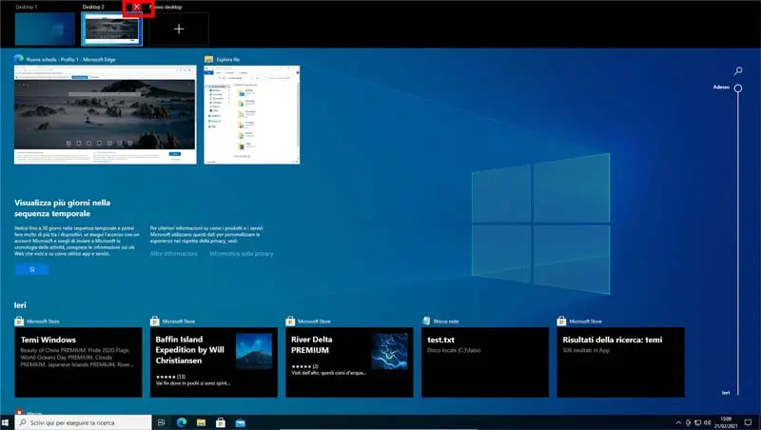Viewport: 761px width, 430px height.
Task: Click the Ieri section heading
Action: pos(20,304)
